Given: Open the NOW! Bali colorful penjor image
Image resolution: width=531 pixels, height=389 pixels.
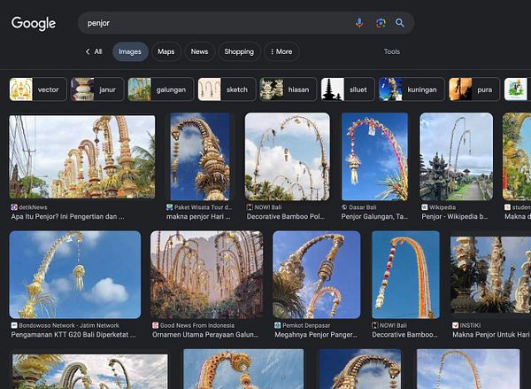Looking at the screenshot, I should click(405, 275).
